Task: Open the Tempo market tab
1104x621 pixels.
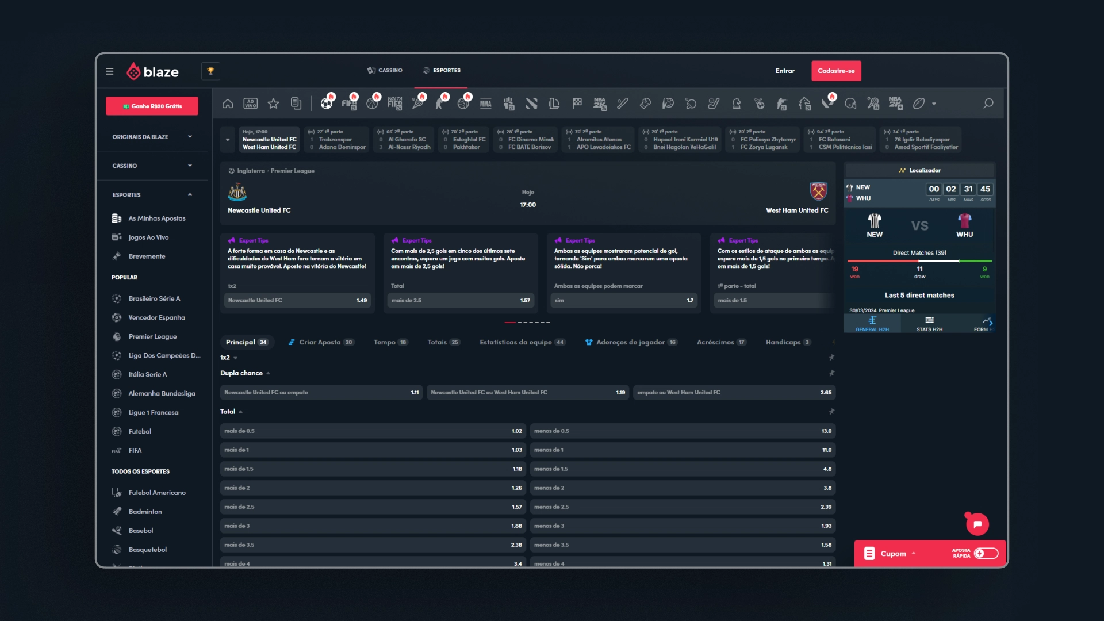Action: coord(390,342)
